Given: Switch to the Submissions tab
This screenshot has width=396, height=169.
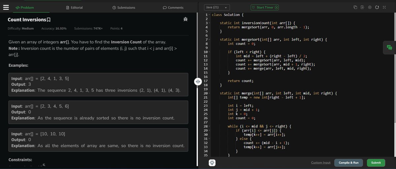Looking at the screenshot, I should pyautogui.click(x=124, y=7).
